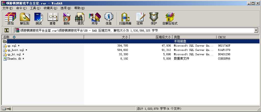Open the 收藏夹(O) menu
The image size is (261, 112).
50,8
